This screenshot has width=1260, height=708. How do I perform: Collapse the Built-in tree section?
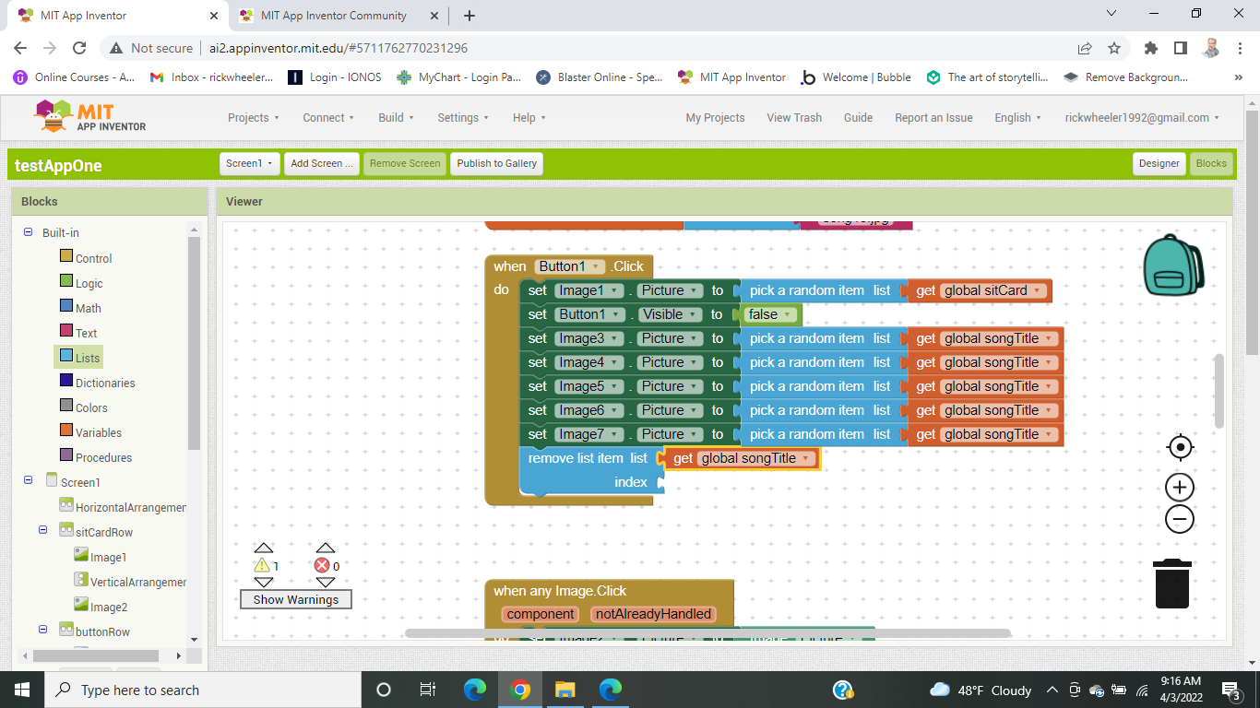point(28,232)
